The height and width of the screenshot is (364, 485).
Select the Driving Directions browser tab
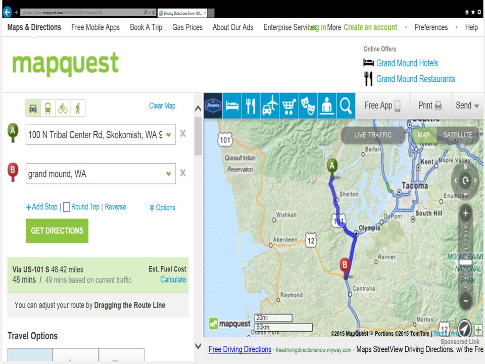click(182, 13)
